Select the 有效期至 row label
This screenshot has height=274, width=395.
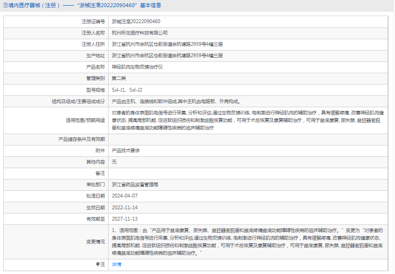[x=95, y=219]
